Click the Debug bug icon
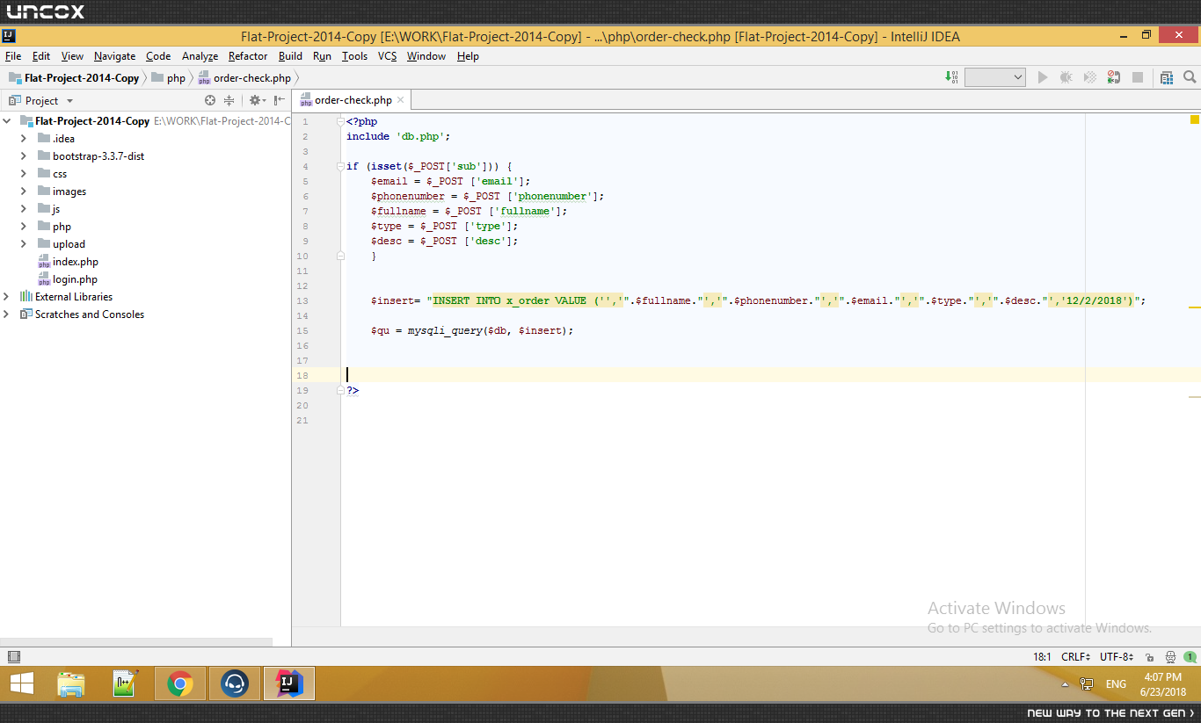 click(1066, 77)
